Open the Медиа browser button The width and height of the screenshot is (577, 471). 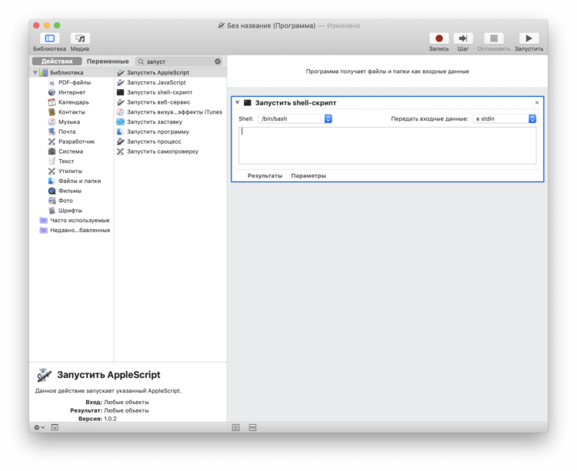coord(80,38)
